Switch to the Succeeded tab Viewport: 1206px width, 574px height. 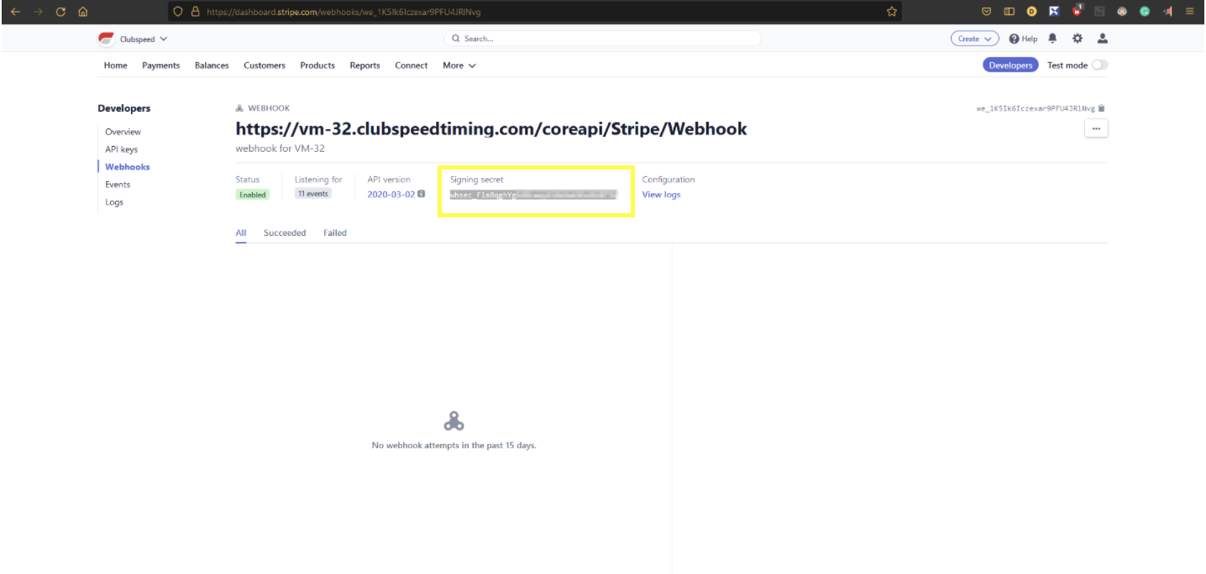285,233
